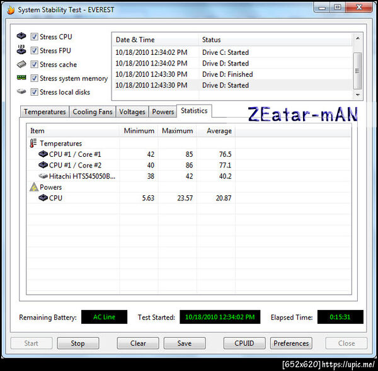This screenshot has width=378, height=371.
Task: Click the drive icon of Hitachi HTS545050B row
Action: click(43, 176)
